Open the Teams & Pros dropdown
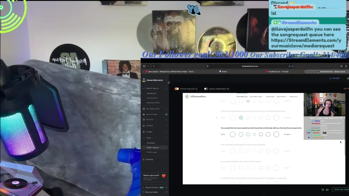The image size is (349, 196). pyautogui.click(x=282, y=97)
